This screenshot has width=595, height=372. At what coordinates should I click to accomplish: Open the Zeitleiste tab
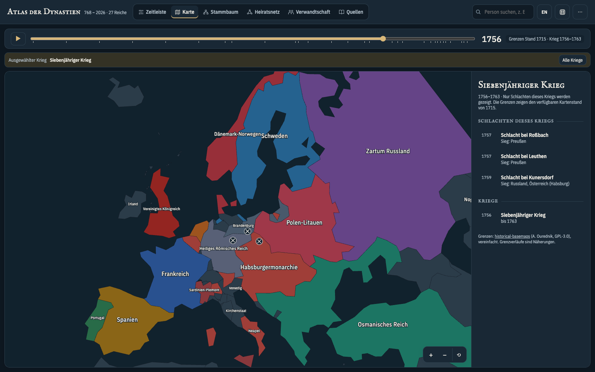[152, 12]
